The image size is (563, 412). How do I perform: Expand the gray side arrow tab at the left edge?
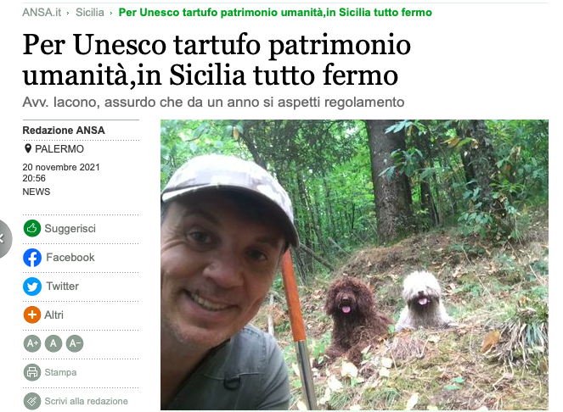point(3,238)
